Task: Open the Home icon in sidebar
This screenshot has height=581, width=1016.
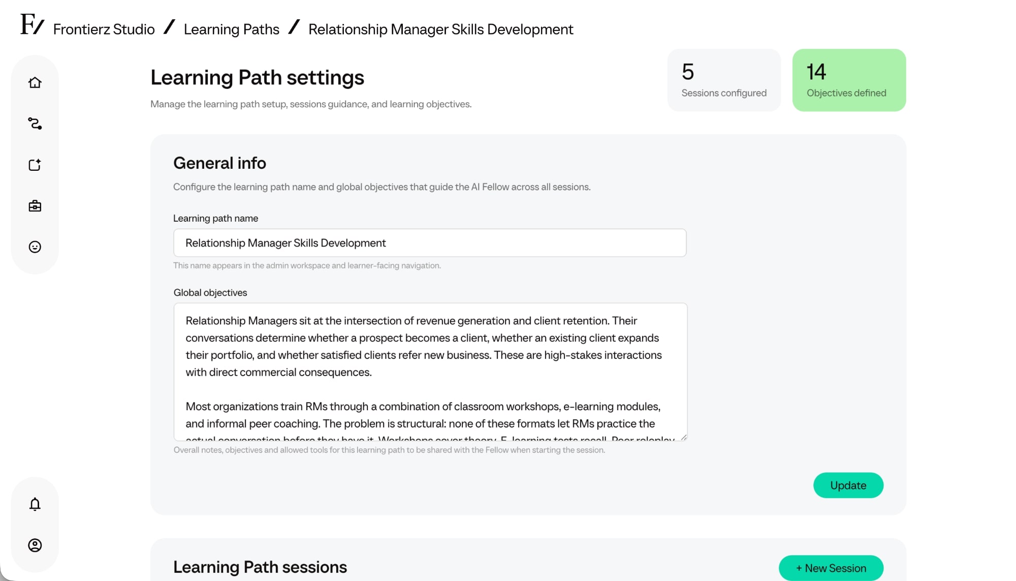Action: pyautogui.click(x=35, y=82)
